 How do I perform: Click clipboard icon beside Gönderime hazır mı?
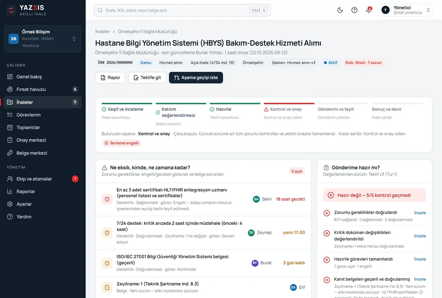[x=326, y=167]
